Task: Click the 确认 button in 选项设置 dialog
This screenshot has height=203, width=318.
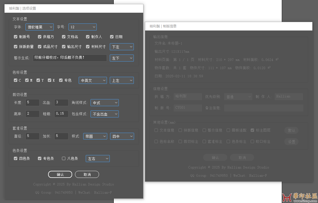Action: (x=60, y=174)
